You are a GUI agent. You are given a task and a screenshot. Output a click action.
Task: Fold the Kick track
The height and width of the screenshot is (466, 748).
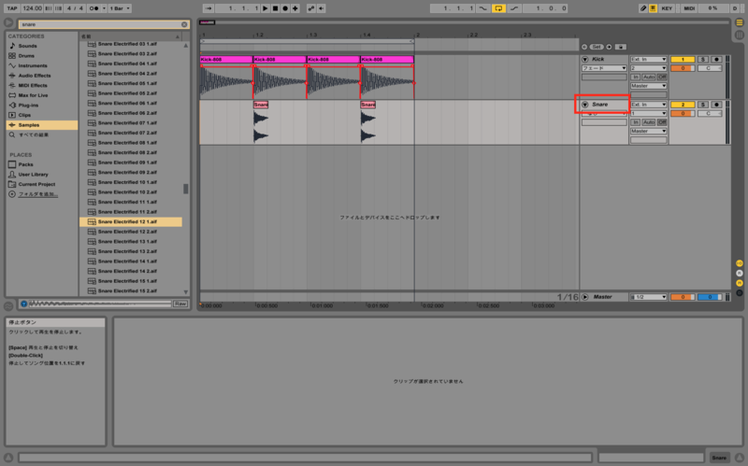click(x=585, y=59)
